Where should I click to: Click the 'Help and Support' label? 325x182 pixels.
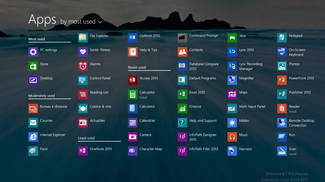[x=203, y=121]
